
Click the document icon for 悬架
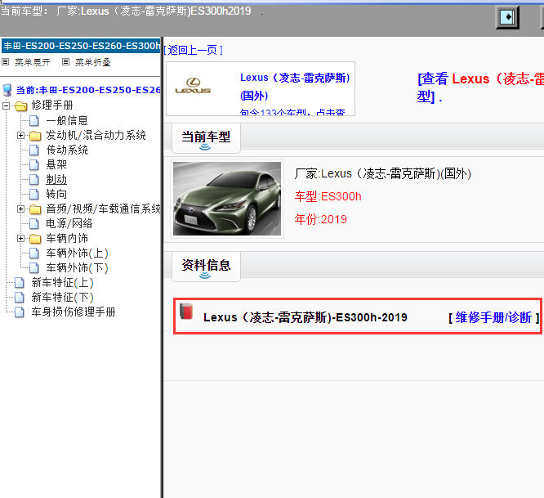(34, 165)
